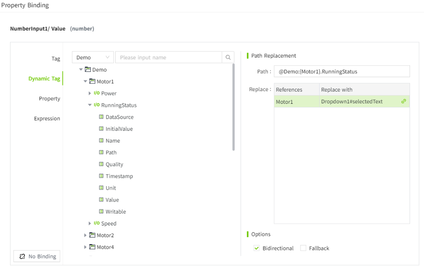Screen dimensions: 424x269
Task: Click the property icon next to Timestamp
Action: coord(101,176)
